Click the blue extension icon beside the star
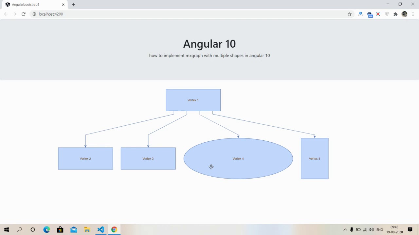Image resolution: width=419 pixels, height=235 pixels. pos(360,14)
